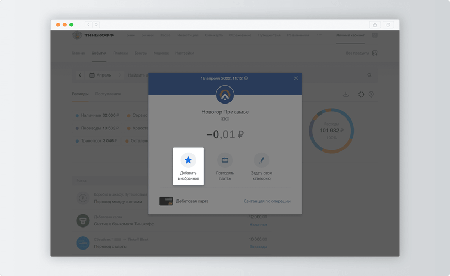Select Транспорт 3 046 ₽ category
Image resolution: width=450 pixels, height=276 pixels.
coord(96,140)
